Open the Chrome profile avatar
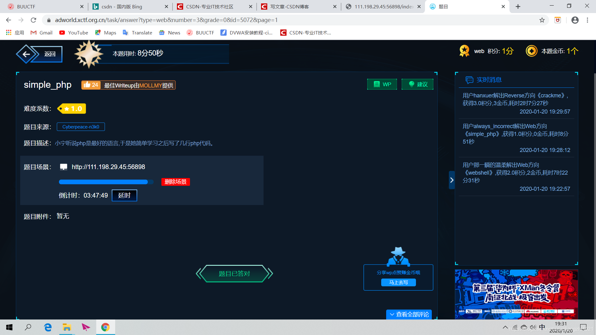Image resolution: width=596 pixels, height=335 pixels. click(575, 20)
